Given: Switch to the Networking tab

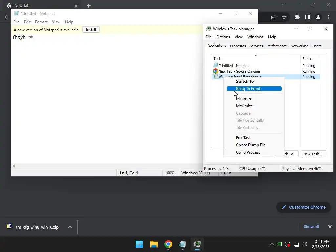Looking at the screenshot, I should [300, 46].
